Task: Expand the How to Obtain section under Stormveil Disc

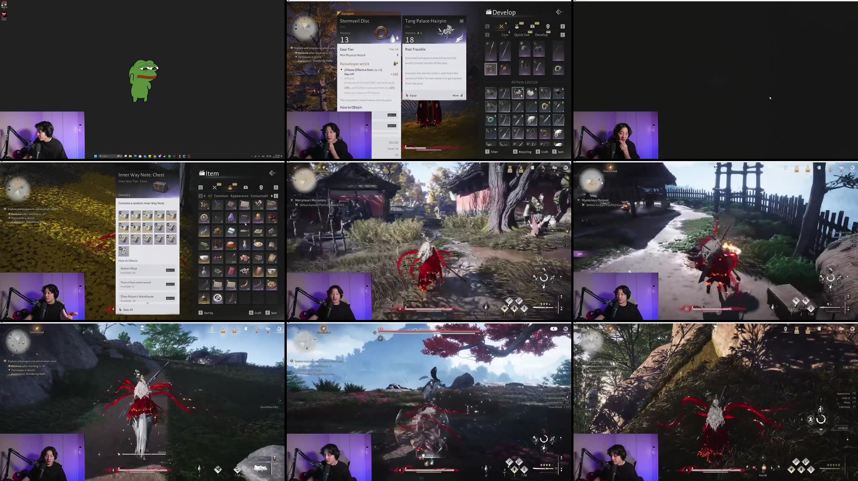Action: 350,107
